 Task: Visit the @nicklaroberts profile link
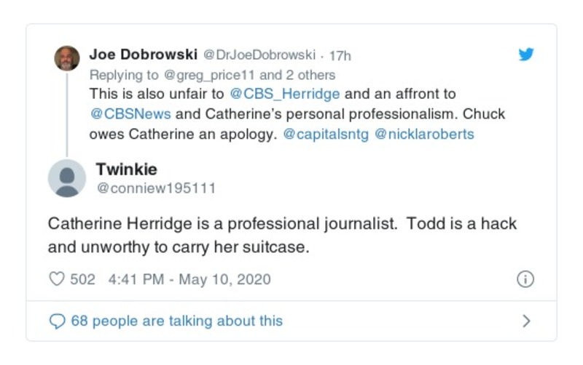point(425,134)
